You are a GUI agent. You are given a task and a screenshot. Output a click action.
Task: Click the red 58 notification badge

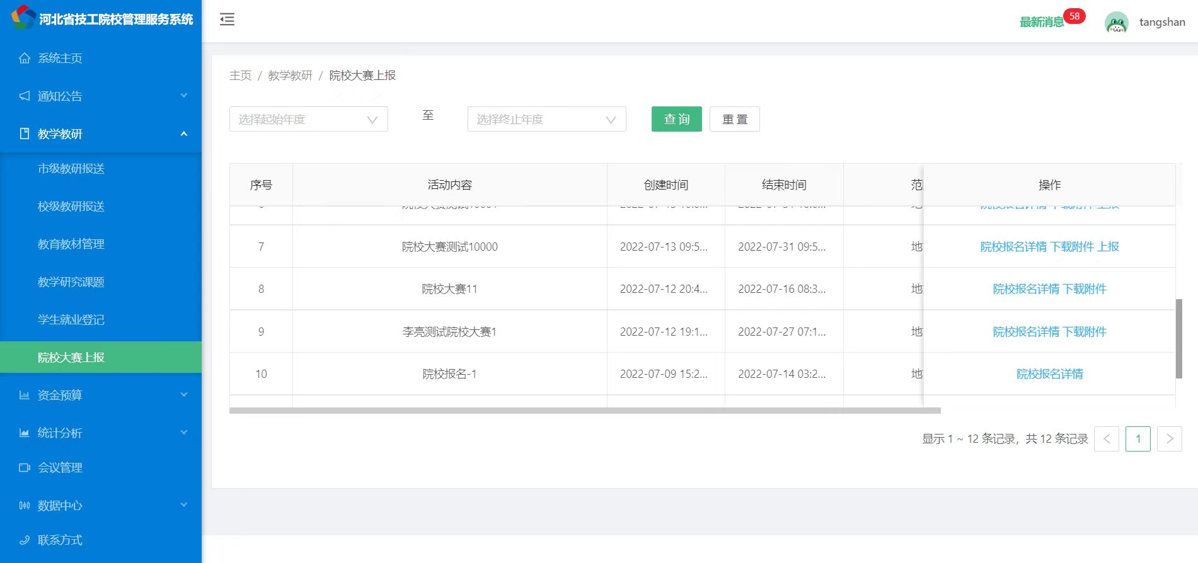tap(1074, 16)
